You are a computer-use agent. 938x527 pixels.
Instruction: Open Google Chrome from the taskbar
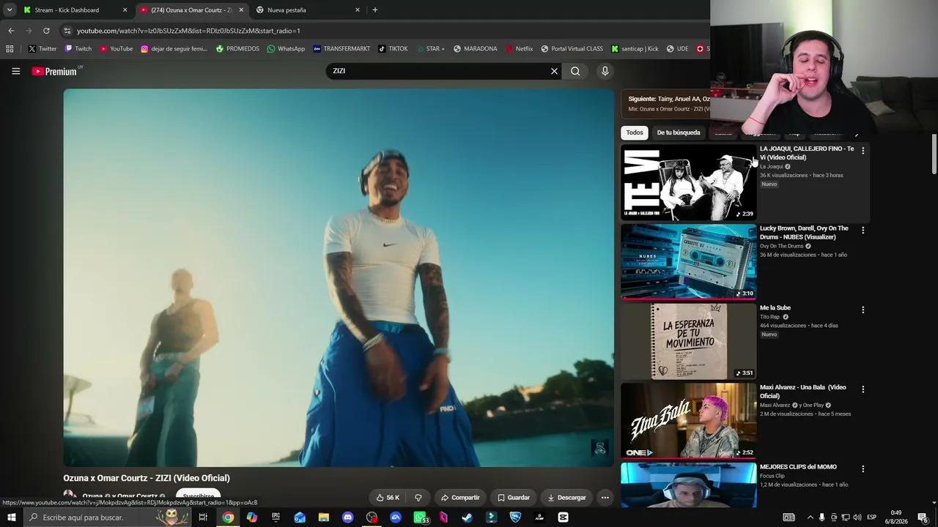click(x=228, y=517)
